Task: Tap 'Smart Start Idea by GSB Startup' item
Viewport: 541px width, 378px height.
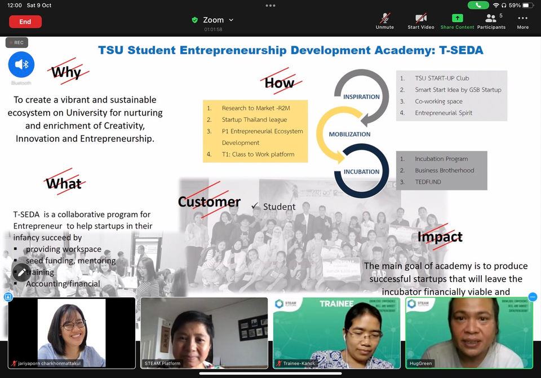Action: [x=458, y=90]
